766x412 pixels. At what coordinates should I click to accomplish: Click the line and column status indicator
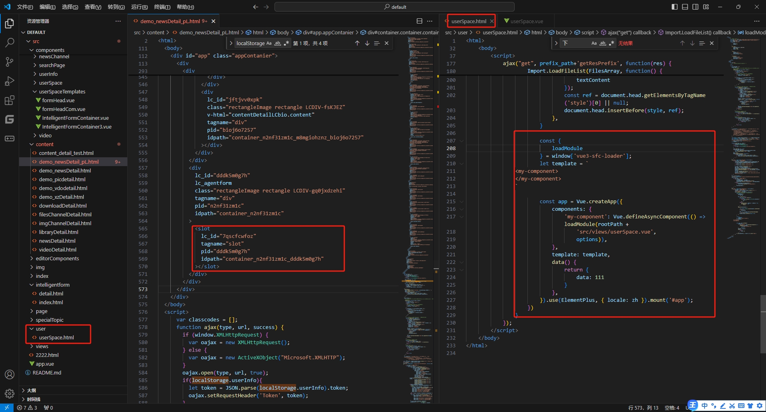(643, 408)
